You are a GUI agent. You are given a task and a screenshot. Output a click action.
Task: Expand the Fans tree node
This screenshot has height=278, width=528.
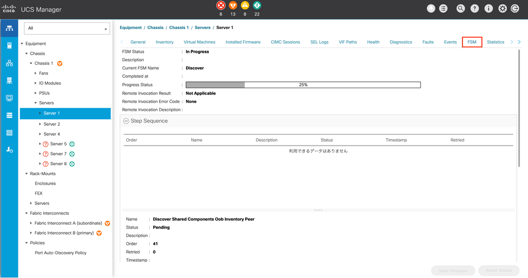(x=35, y=73)
